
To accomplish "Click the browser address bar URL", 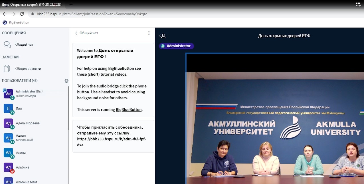I will 92,14.
